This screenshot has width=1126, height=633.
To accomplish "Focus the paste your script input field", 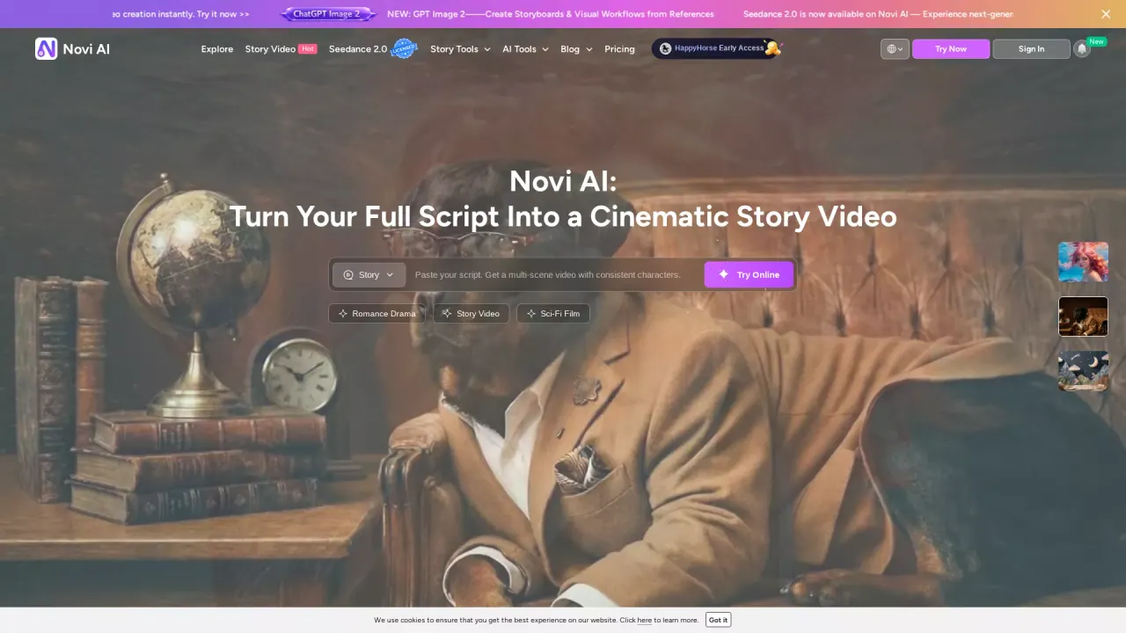I will pos(555,275).
